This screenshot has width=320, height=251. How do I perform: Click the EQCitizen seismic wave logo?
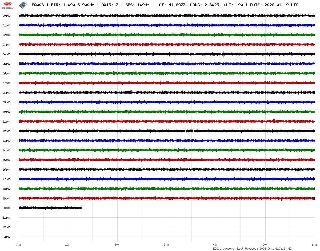pyautogui.click(x=8, y=5)
